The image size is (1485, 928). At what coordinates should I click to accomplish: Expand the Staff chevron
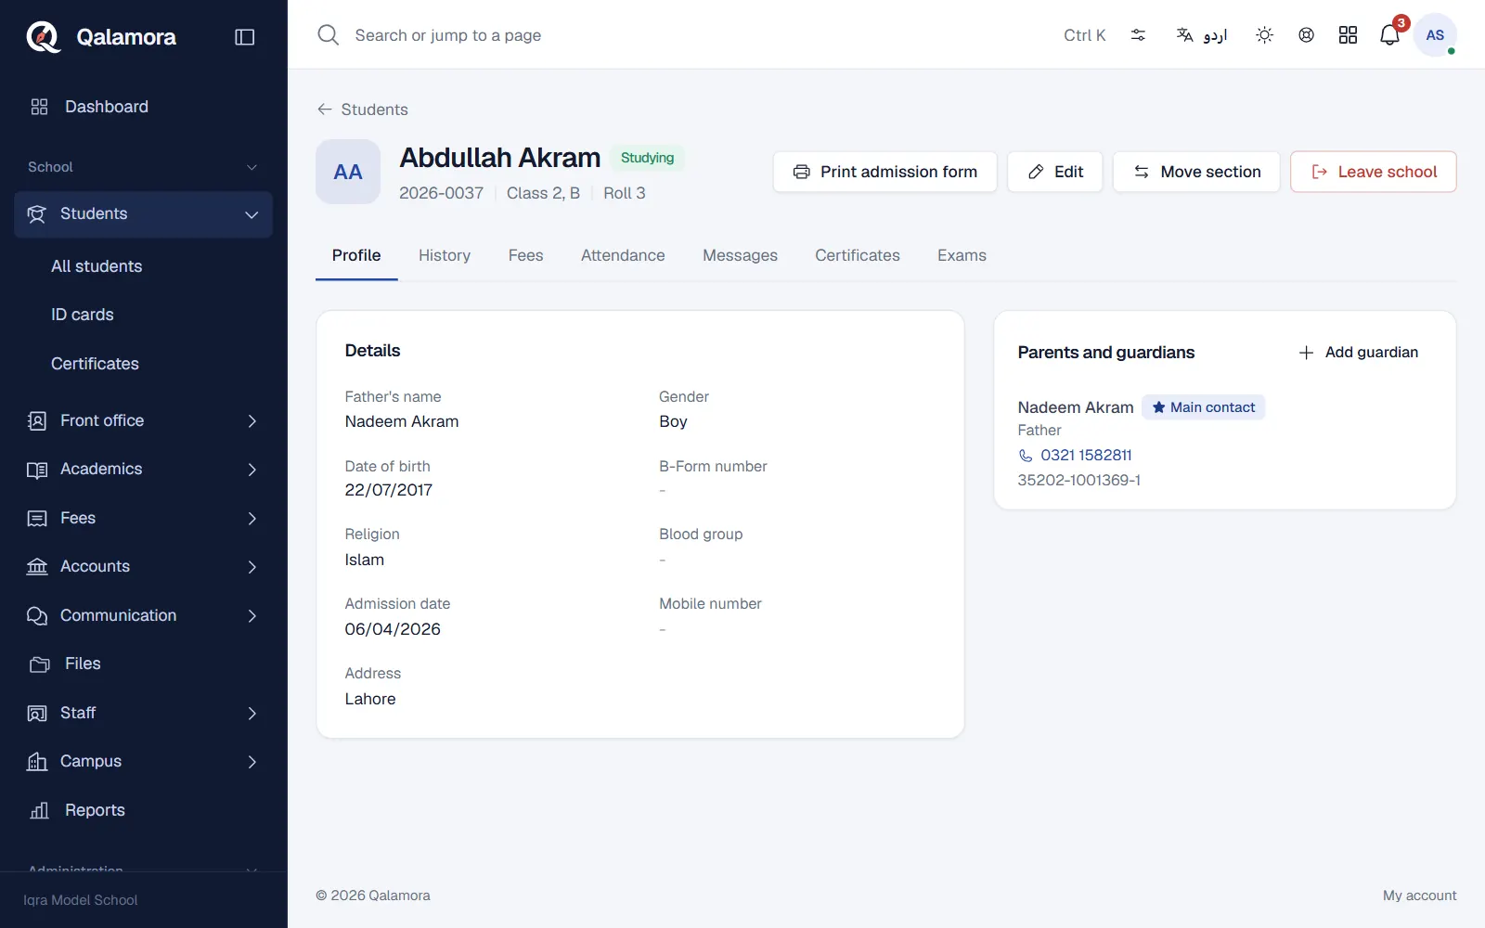(x=252, y=714)
